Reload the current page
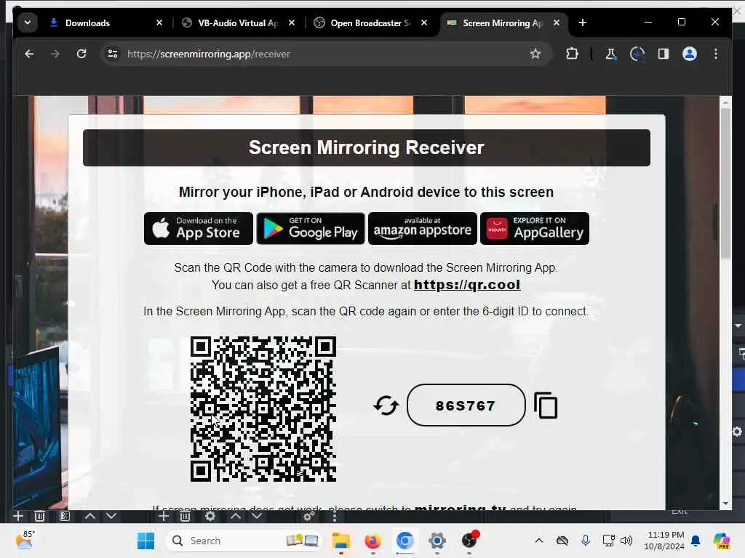The width and height of the screenshot is (745, 558). (x=81, y=54)
